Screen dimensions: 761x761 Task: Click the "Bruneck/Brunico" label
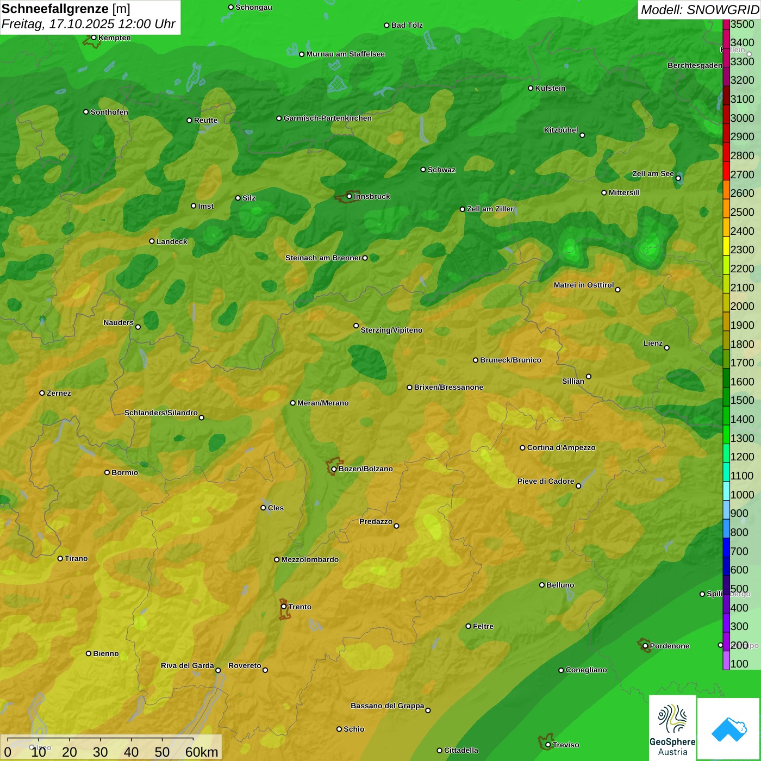(x=511, y=360)
